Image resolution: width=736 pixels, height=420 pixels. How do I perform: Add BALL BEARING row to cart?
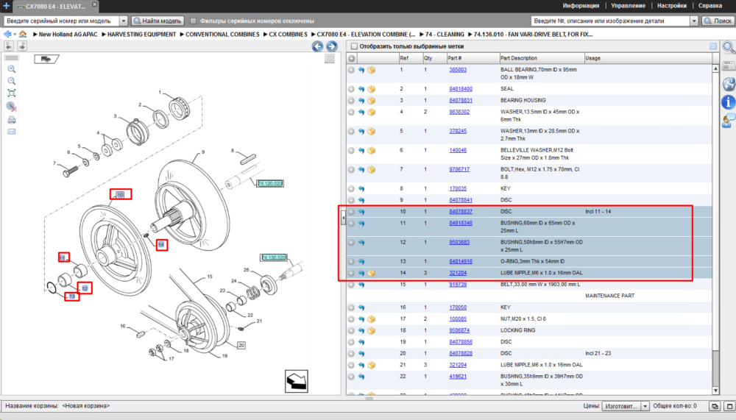[x=351, y=70]
